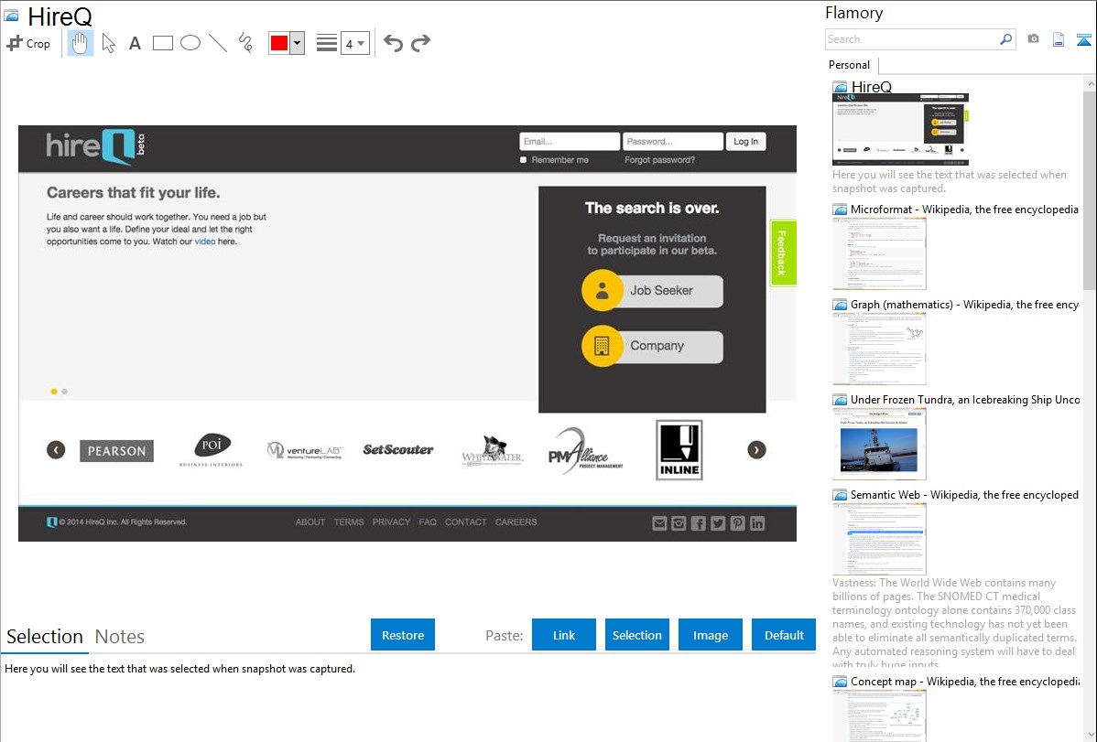The width and height of the screenshot is (1097, 742).
Task: Click the footer email envelope icon
Action: (x=659, y=523)
